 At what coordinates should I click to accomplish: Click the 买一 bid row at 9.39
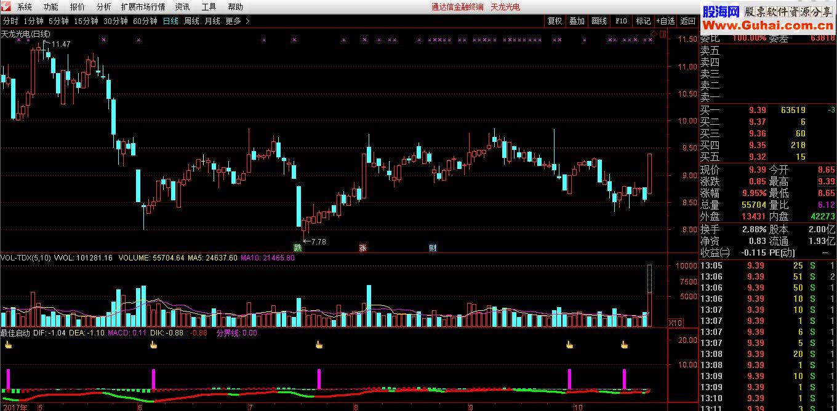click(x=767, y=110)
